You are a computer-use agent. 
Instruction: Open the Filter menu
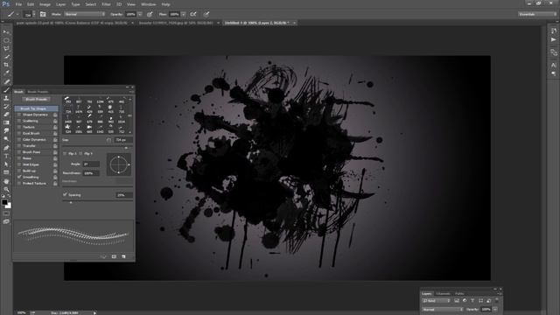(106, 4)
